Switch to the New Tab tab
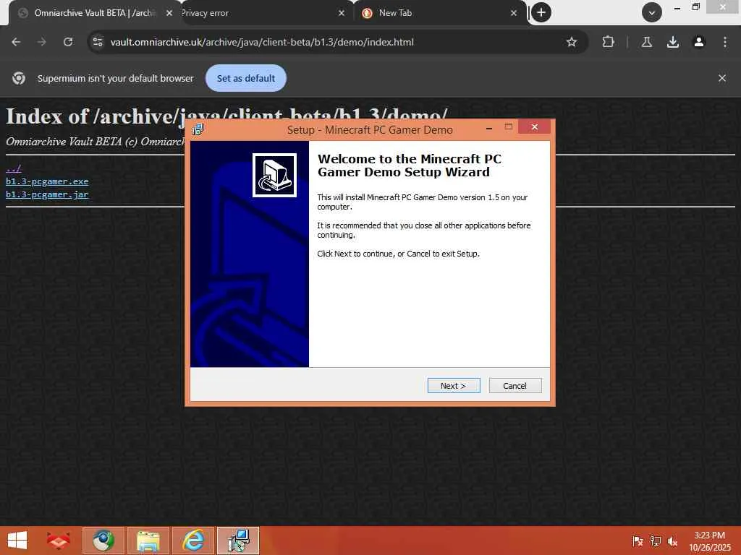This screenshot has height=555, width=741. click(x=439, y=13)
